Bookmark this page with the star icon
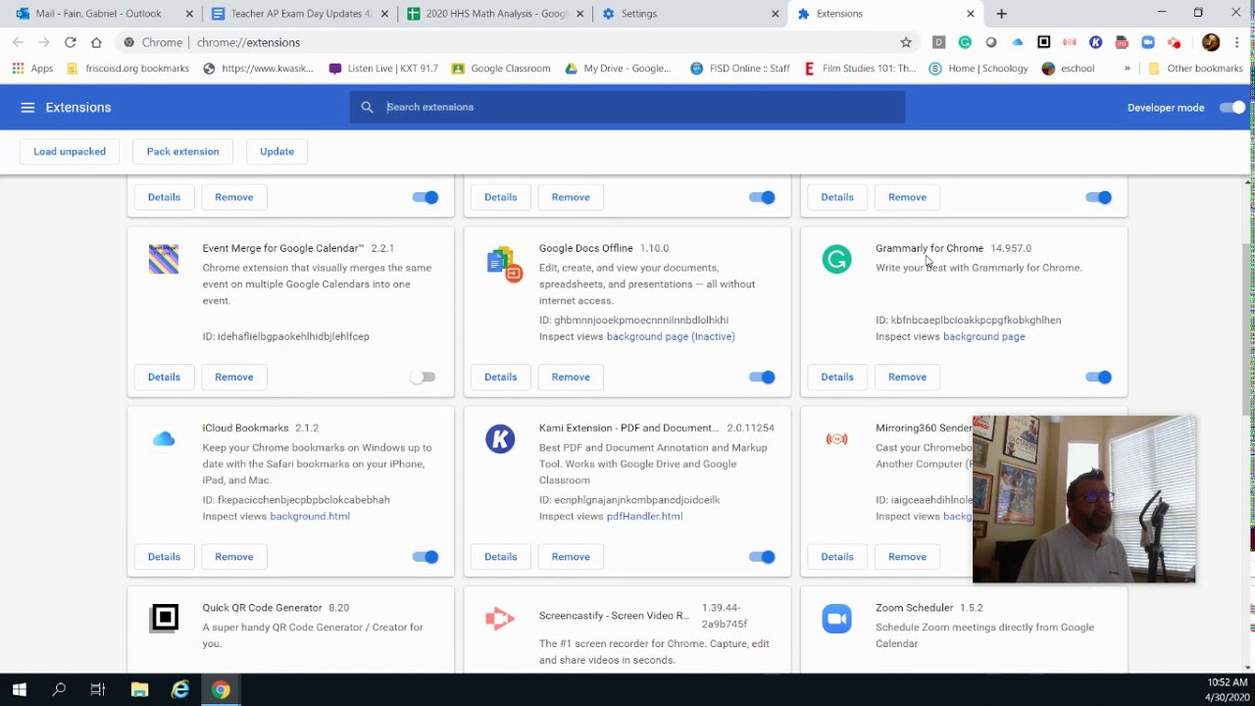The width and height of the screenshot is (1255, 706). point(906,42)
